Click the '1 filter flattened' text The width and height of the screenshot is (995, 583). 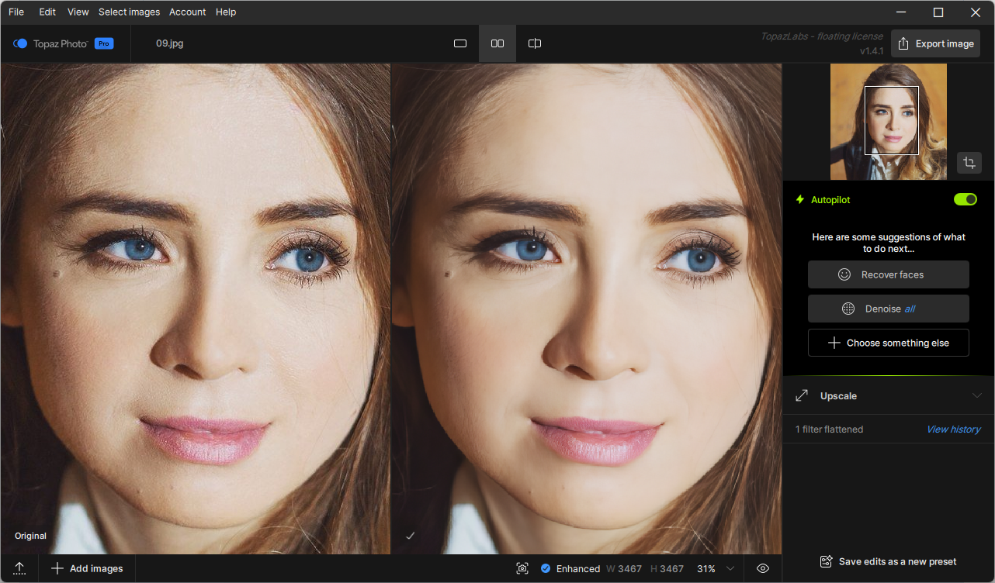point(829,429)
